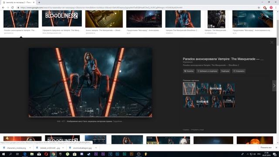Open the BLOODLINES 2 logo result in top row
Viewport: 279px width, 157px height.
pos(62,18)
